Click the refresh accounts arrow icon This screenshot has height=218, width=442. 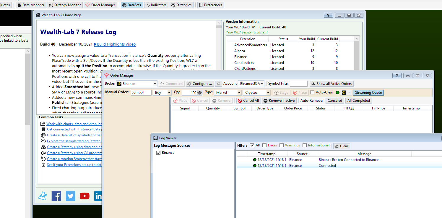[218, 84]
